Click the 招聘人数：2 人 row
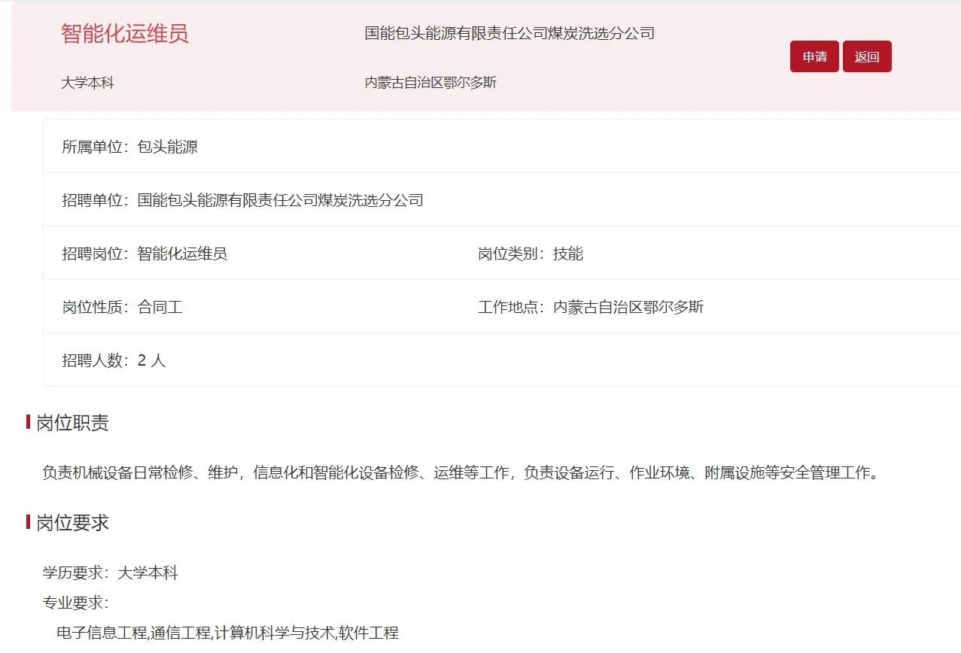The width and height of the screenshot is (961, 653). click(x=502, y=360)
